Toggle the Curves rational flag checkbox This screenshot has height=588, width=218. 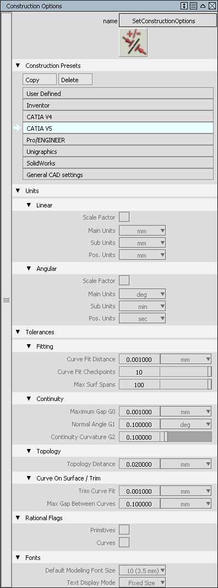pos(124,542)
